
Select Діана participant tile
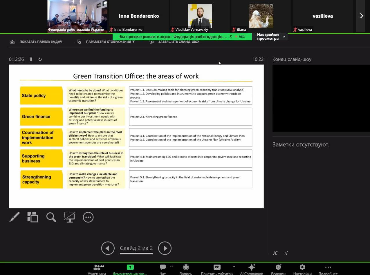[261, 16]
